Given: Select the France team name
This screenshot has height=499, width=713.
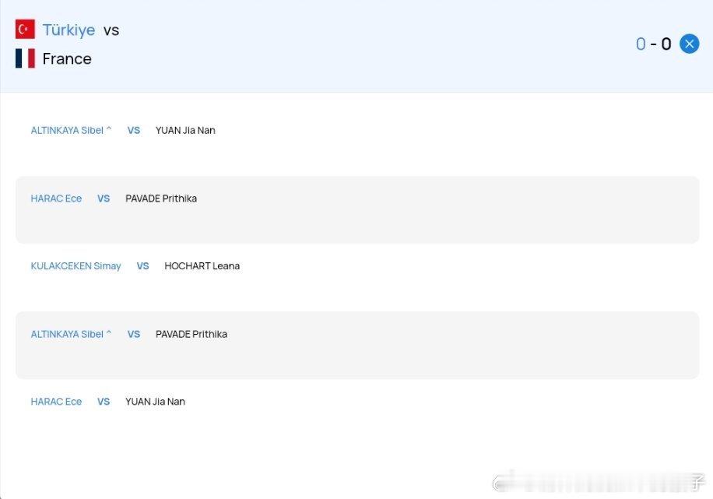Looking at the screenshot, I should click(x=67, y=58).
